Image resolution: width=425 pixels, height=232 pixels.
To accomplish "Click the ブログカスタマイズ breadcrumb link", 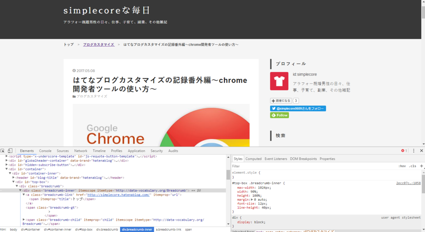I will click(x=99, y=45).
